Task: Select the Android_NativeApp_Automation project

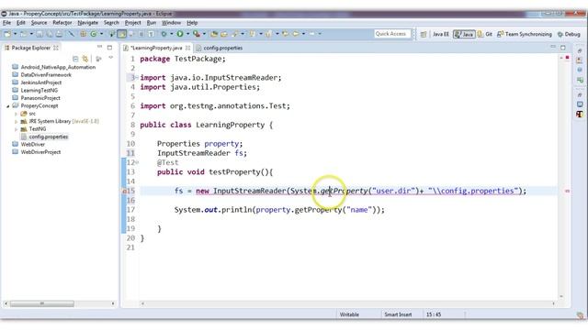Action: 58,67
